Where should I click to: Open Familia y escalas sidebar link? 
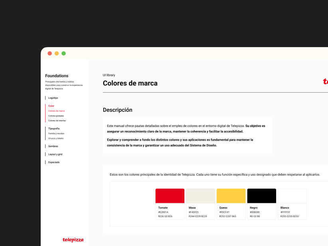[x=56, y=133]
